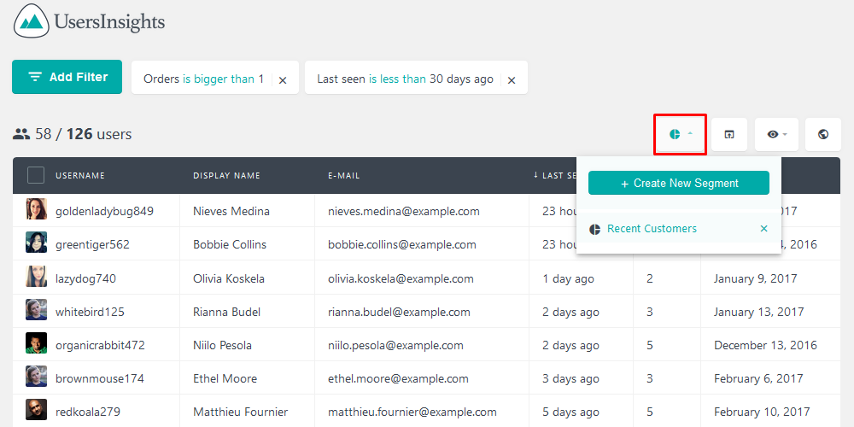The width and height of the screenshot is (854, 427).
Task: Click the globe map view icon
Action: (x=823, y=135)
